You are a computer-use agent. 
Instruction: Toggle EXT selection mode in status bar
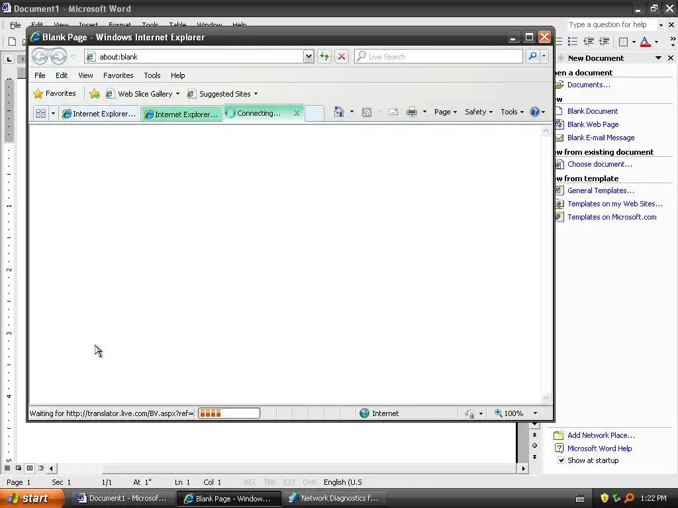tap(289, 482)
